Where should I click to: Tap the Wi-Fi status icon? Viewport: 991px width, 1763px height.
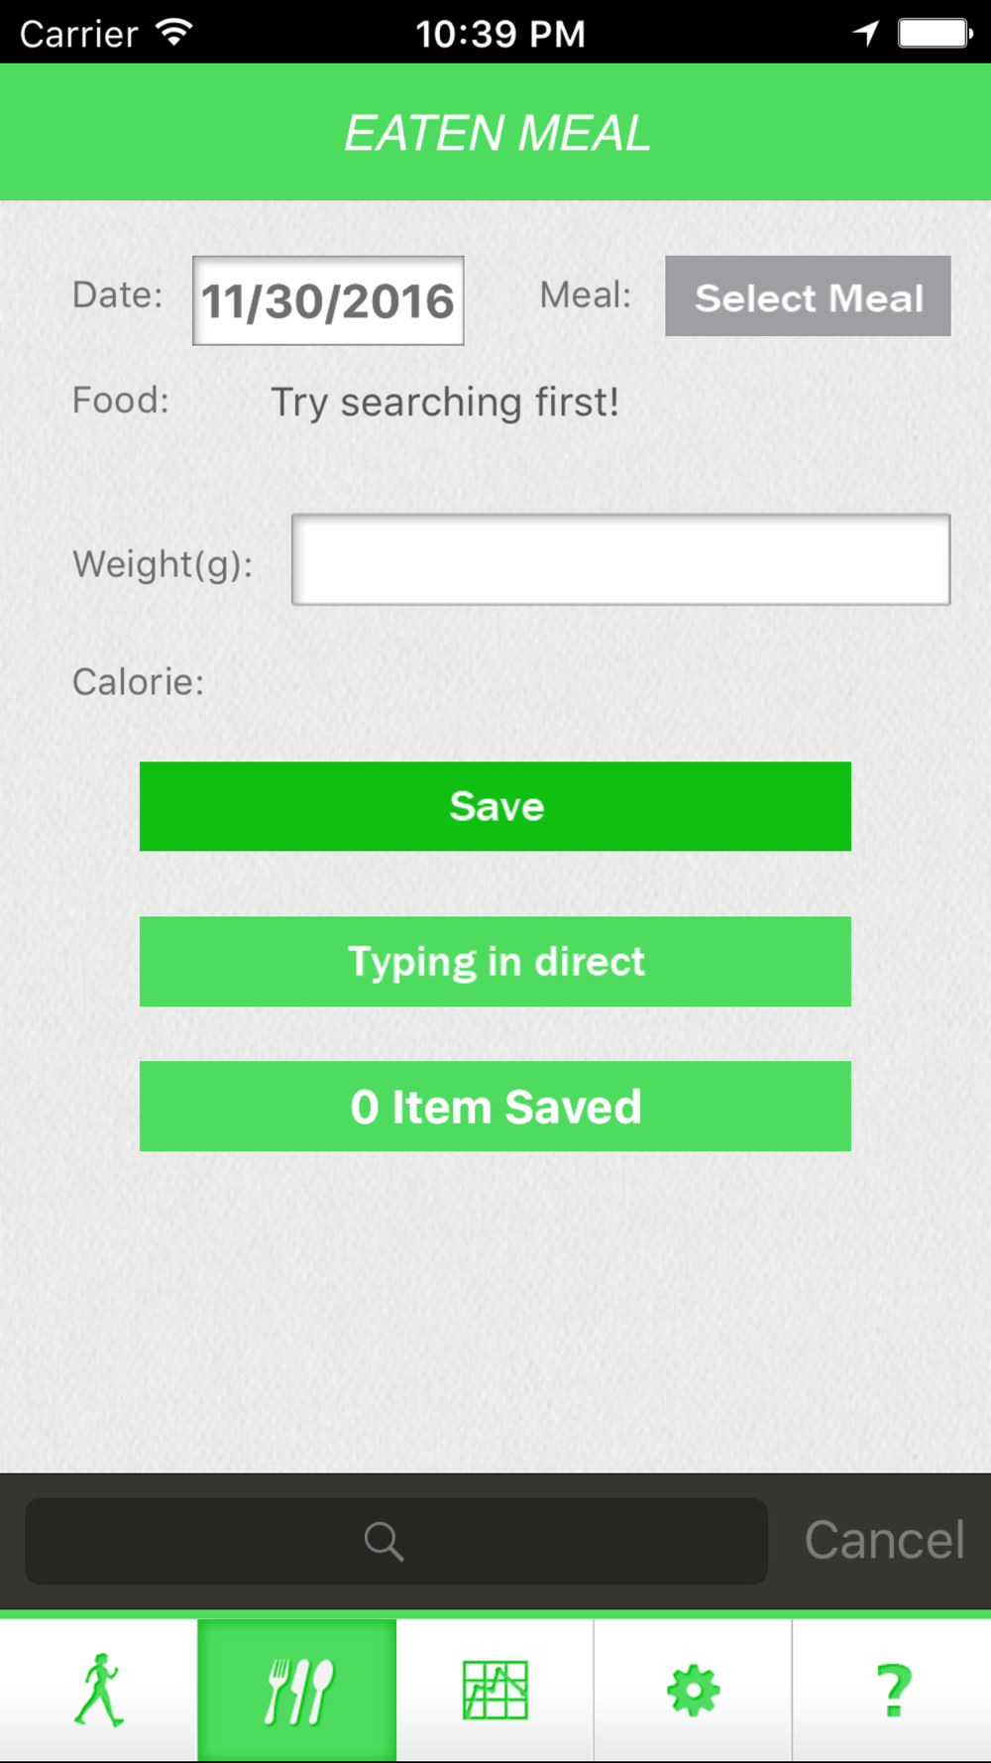[174, 33]
